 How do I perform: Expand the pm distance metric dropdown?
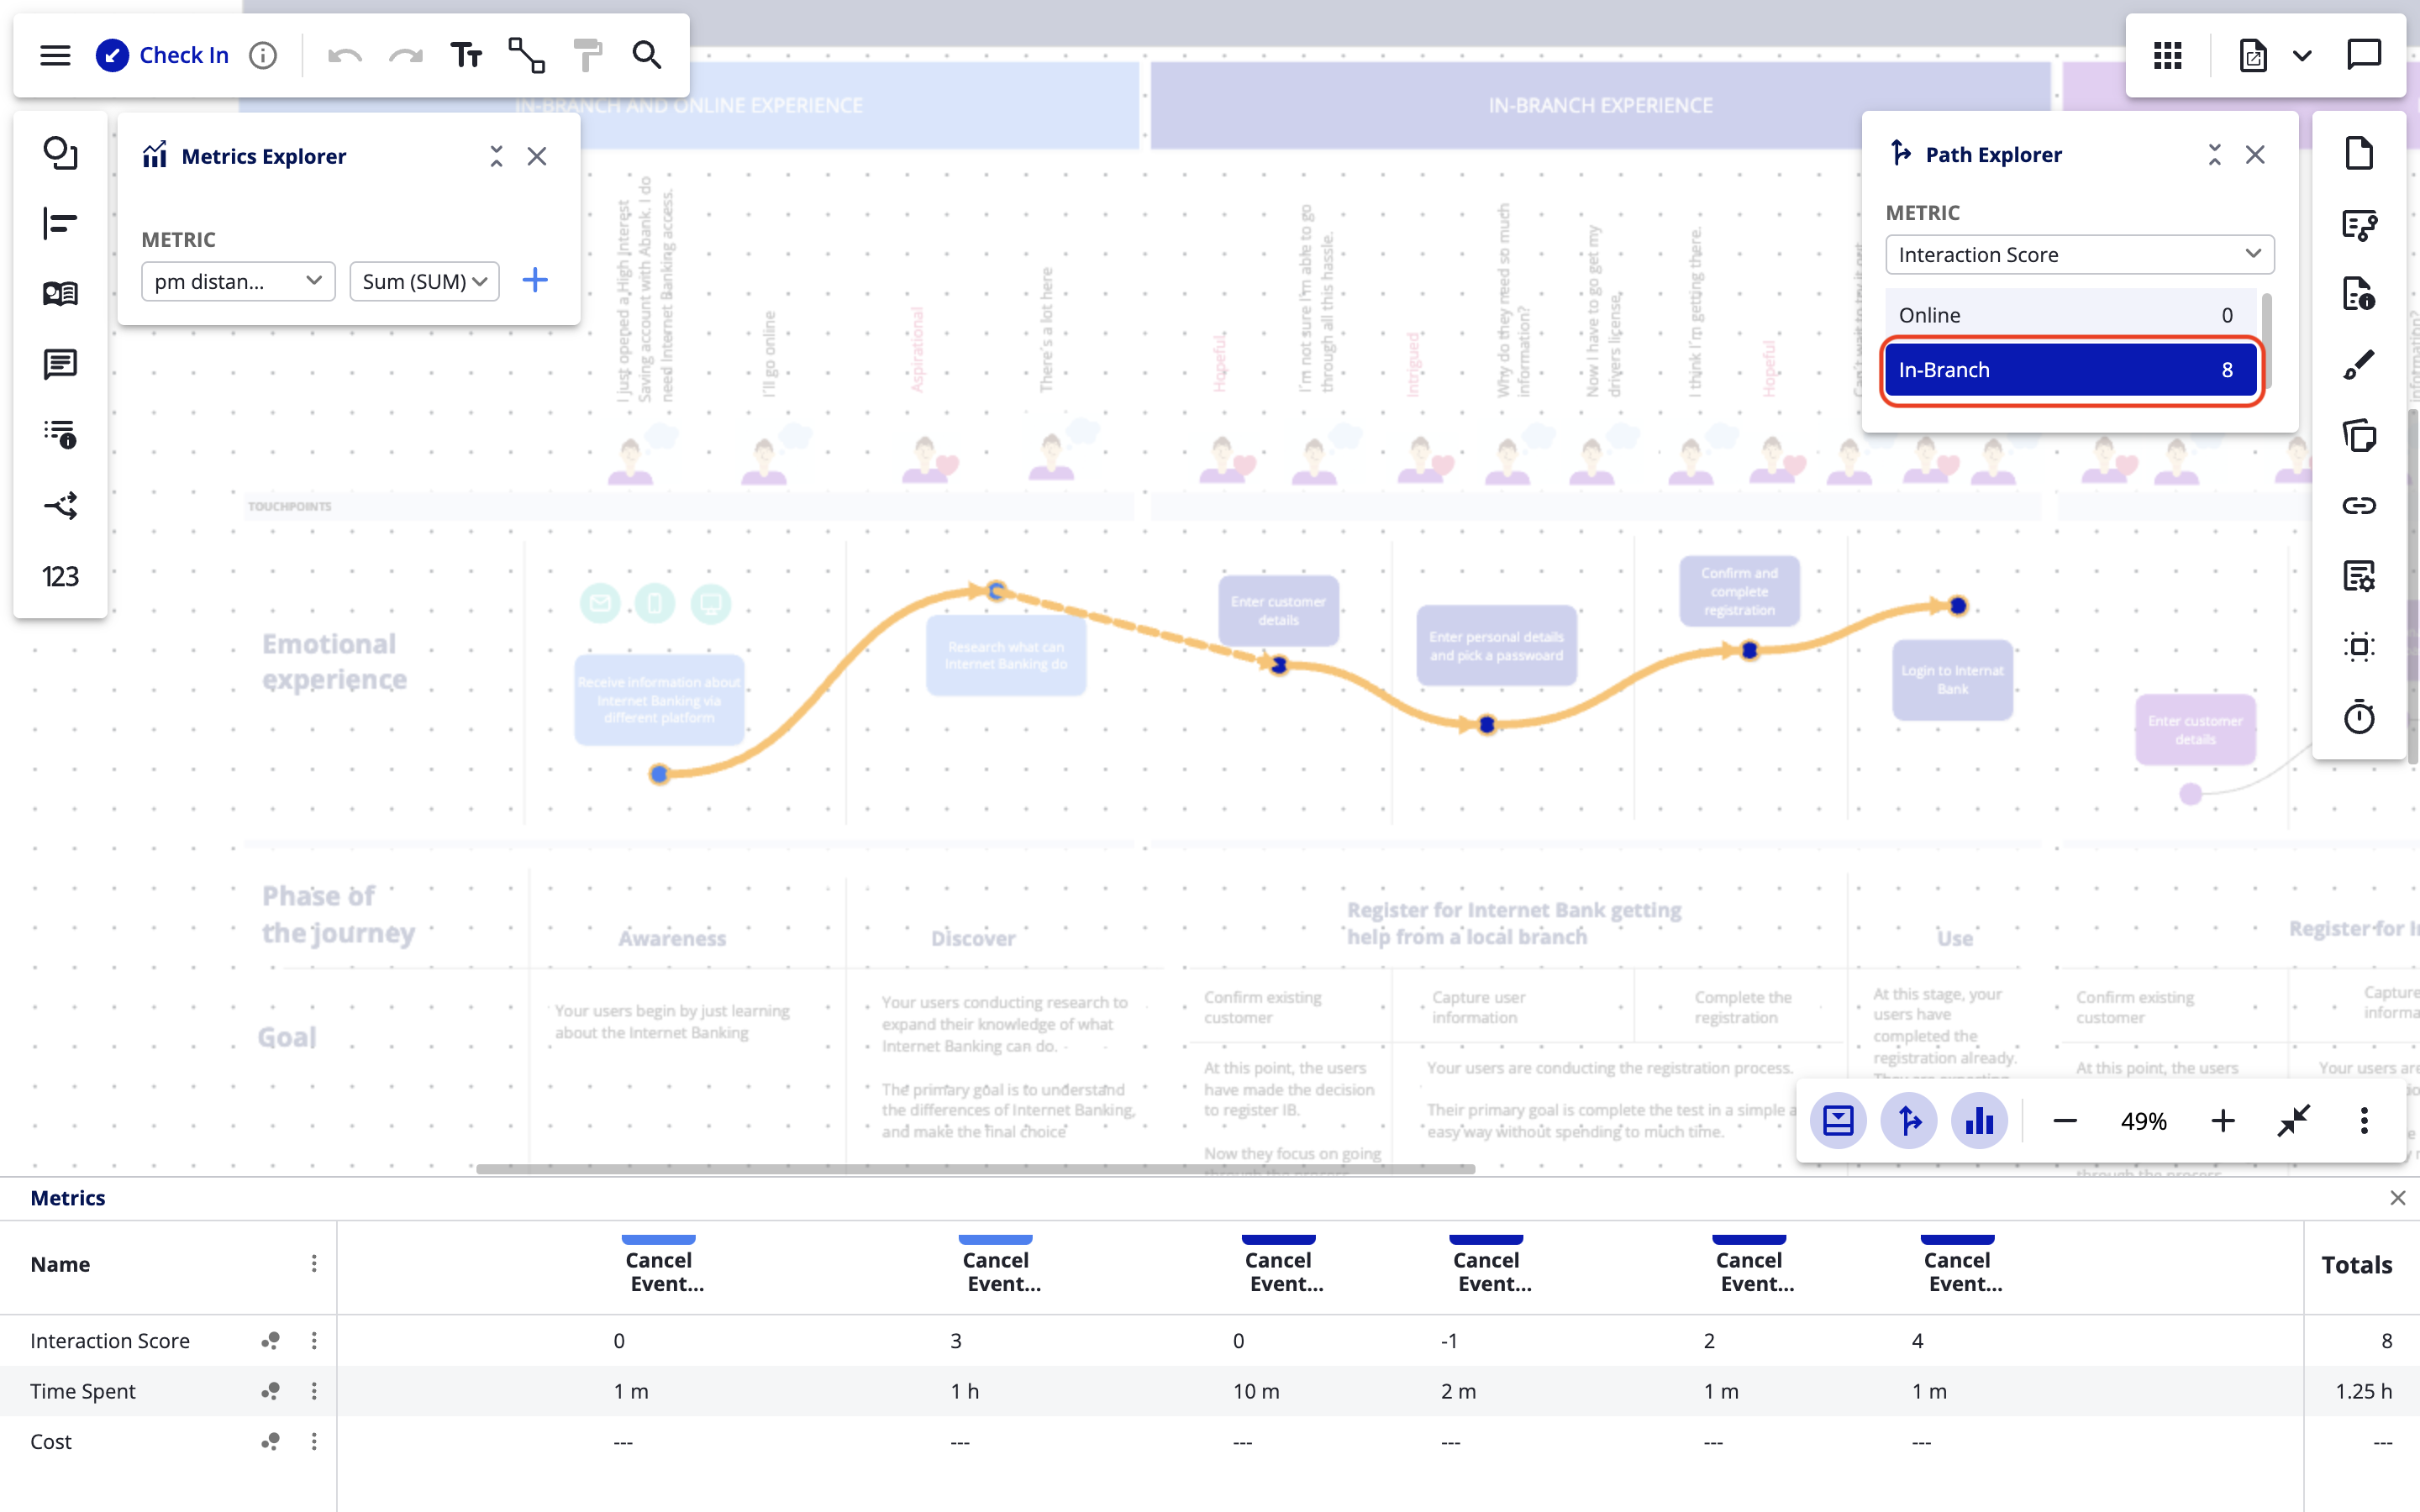[x=238, y=281]
